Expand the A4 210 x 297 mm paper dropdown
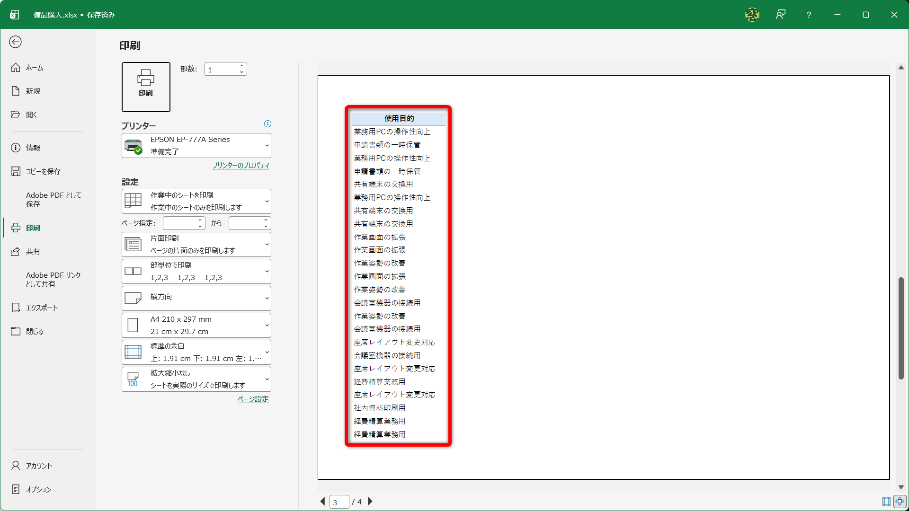The width and height of the screenshot is (909, 511). pos(196,325)
